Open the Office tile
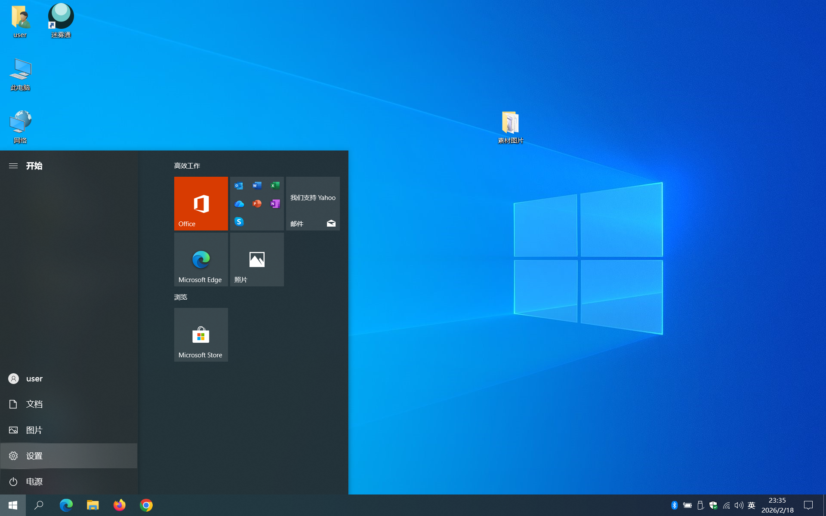 pos(201,203)
